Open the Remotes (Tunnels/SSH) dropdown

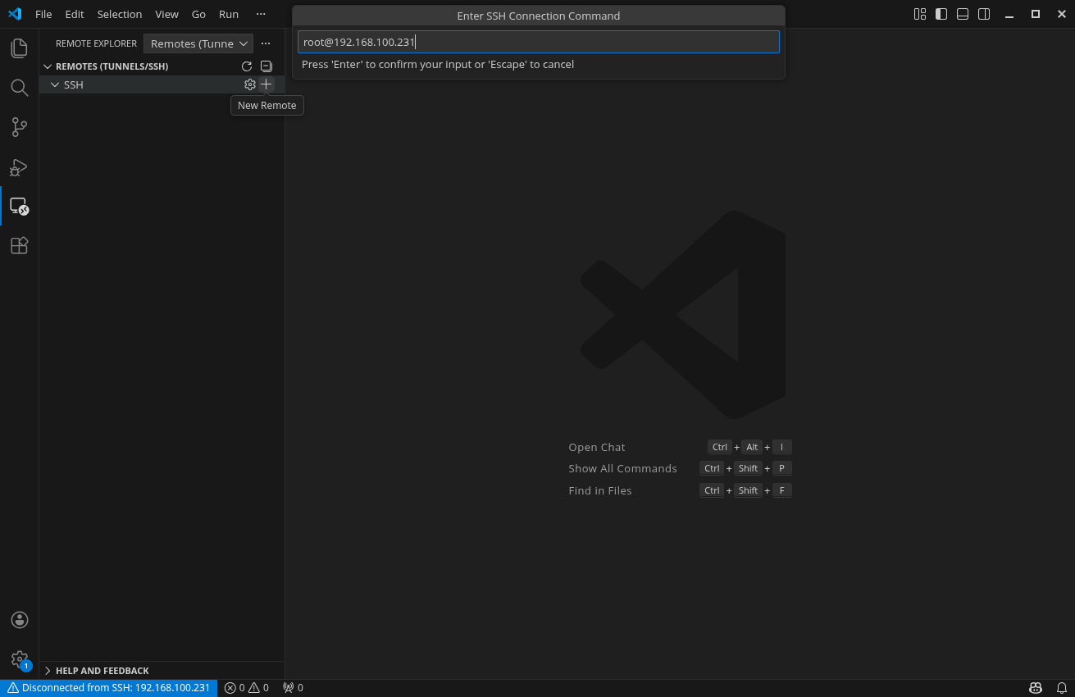(x=198, y=43)
